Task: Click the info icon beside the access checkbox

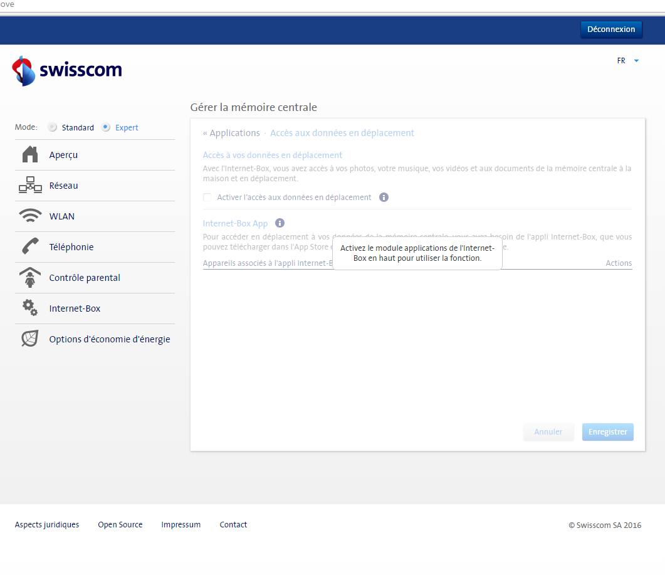Action: pyautogui.click(x=384, y=197)
